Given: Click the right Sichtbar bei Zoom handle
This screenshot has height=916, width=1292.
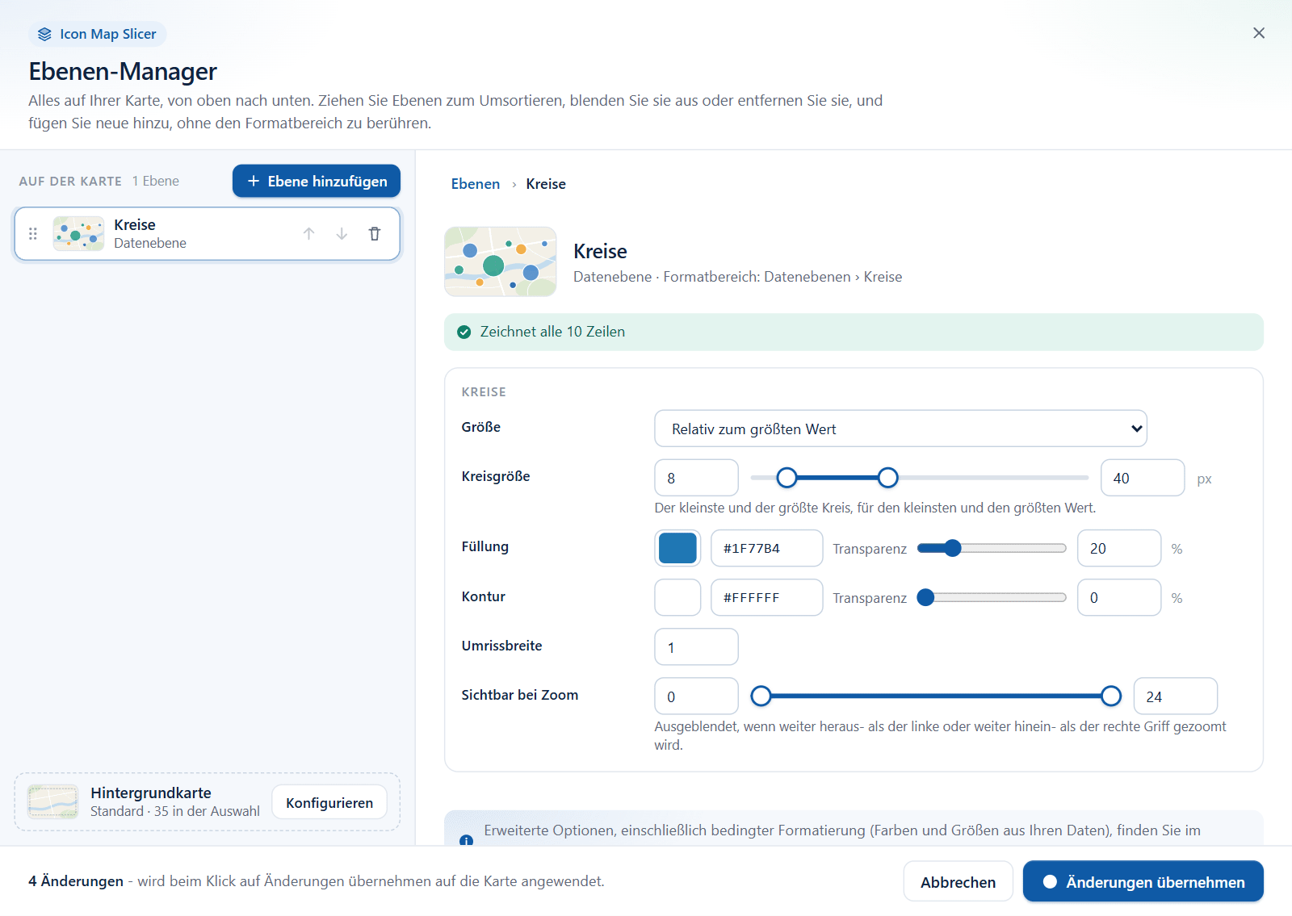Looking at the screenshot, I should (1111, 696).
